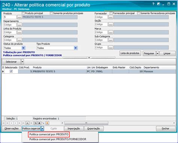Image resolution: width=178 pixels, height=143 pixels.
Task: Expand the Pesquisar button dropdown arrow
Action: point(157,54)
